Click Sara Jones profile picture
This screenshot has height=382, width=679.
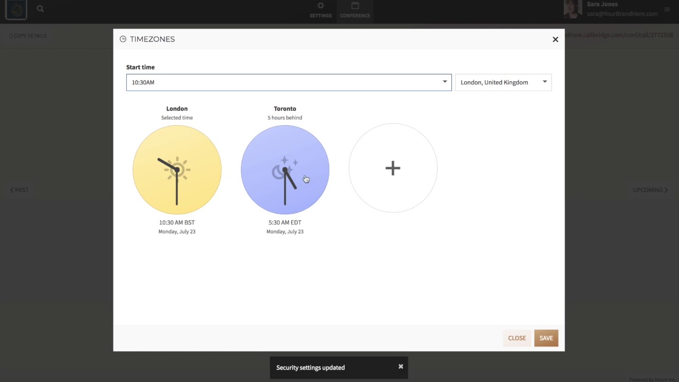[573, 9]
